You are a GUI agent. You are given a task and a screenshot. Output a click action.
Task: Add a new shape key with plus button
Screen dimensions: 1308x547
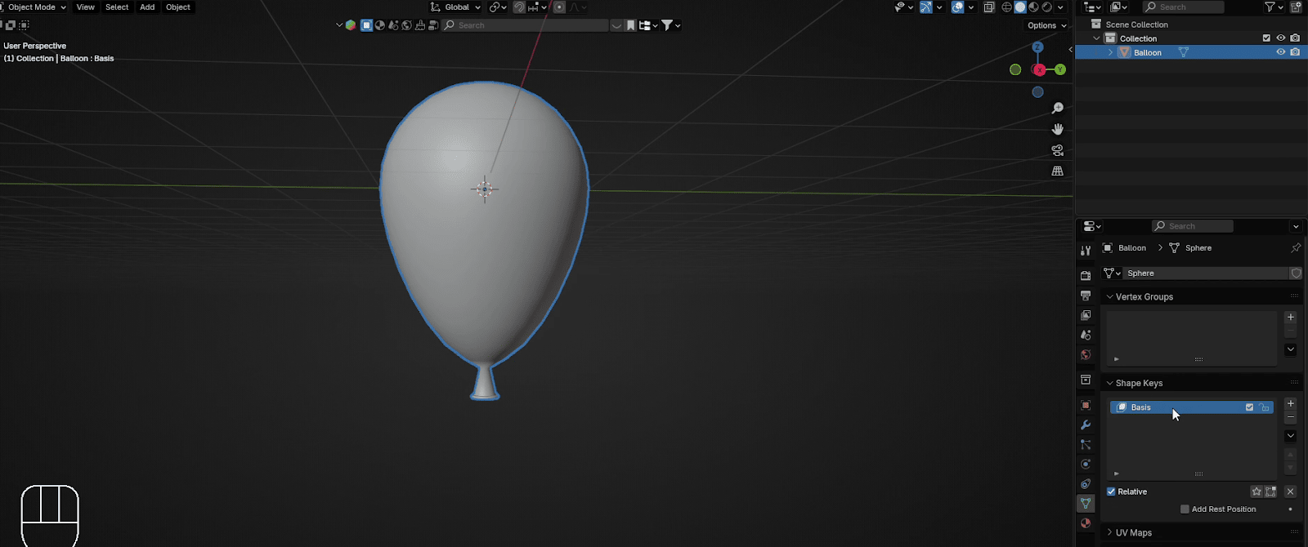[x=1290, y=403]
